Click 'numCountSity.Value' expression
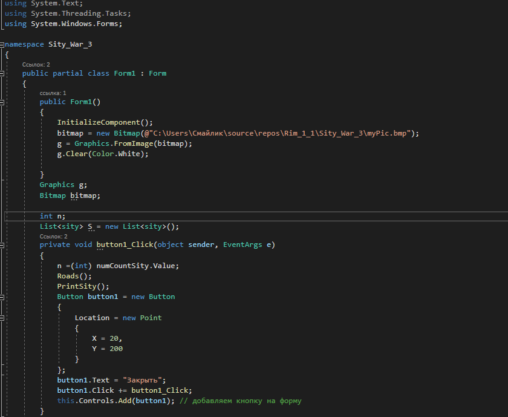Viewport: 508px width, 417px height. (135, 266)
